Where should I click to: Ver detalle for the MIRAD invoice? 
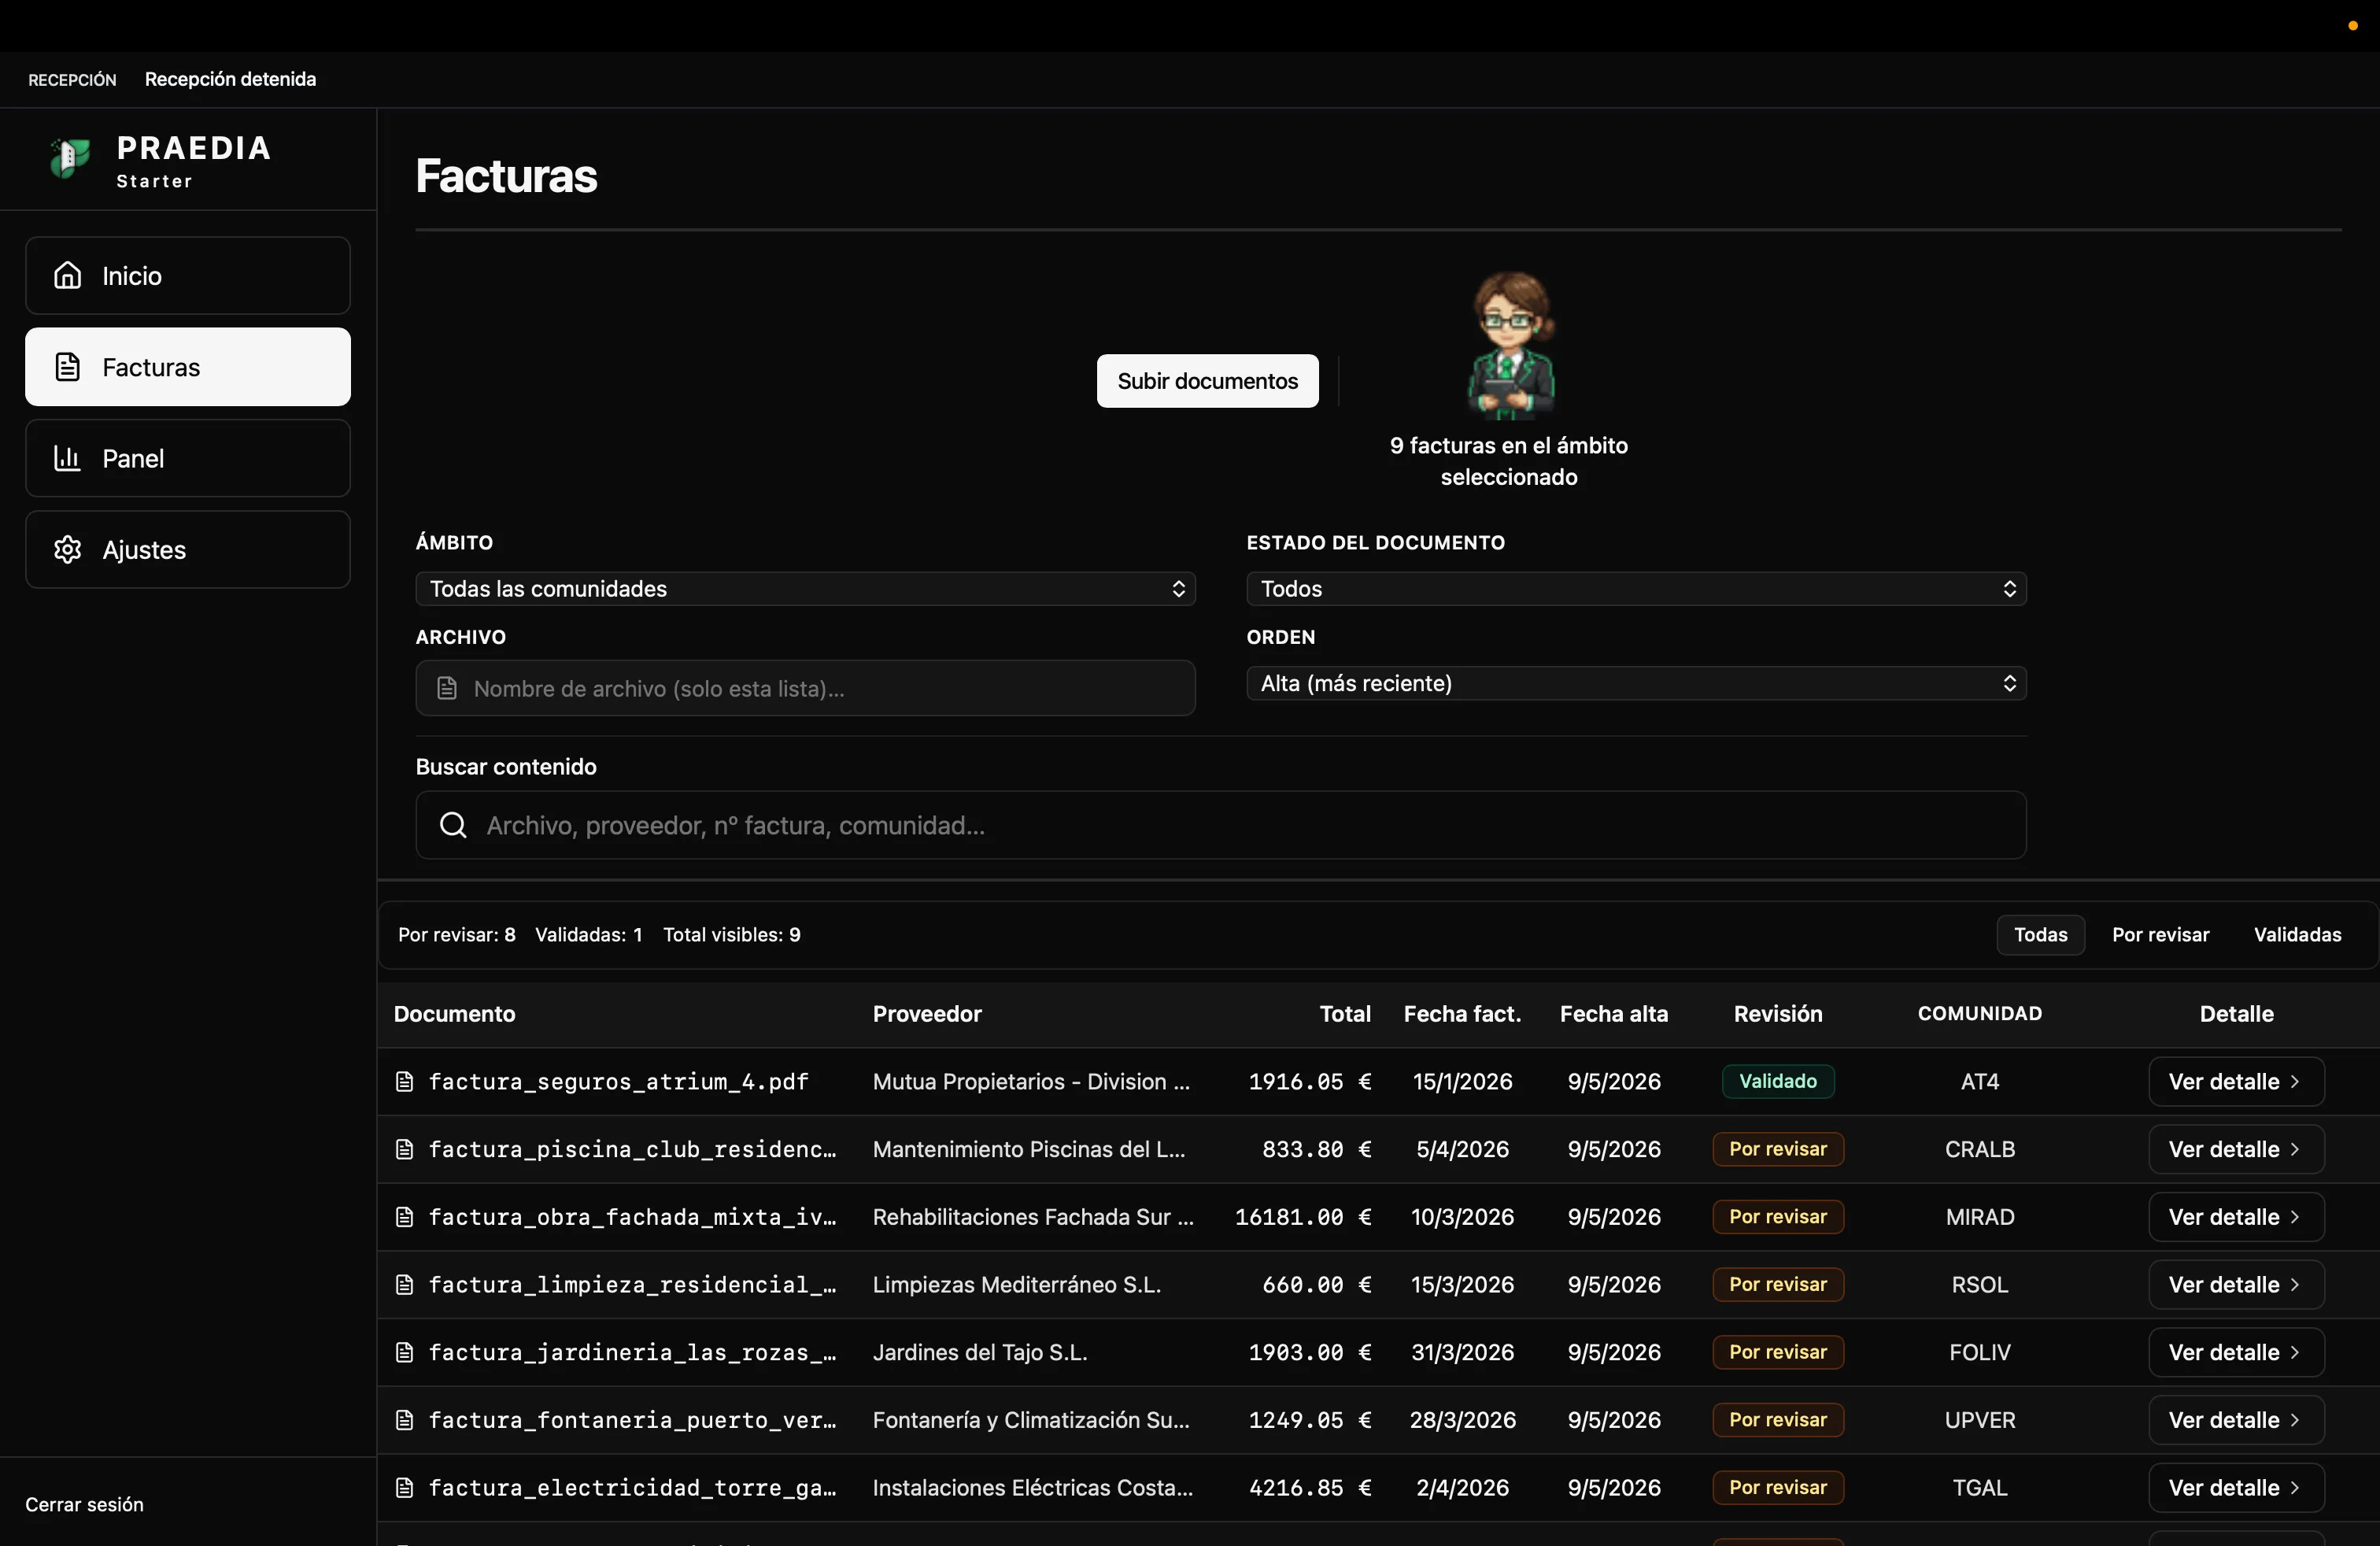[x=2236, y=1217]
